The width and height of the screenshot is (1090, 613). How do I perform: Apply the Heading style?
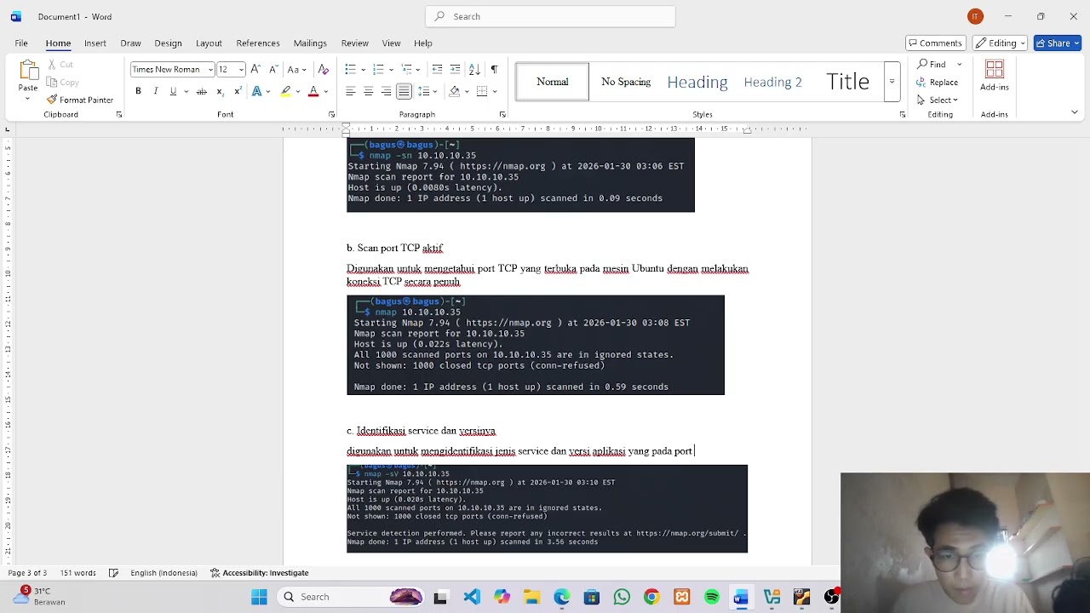697,82
